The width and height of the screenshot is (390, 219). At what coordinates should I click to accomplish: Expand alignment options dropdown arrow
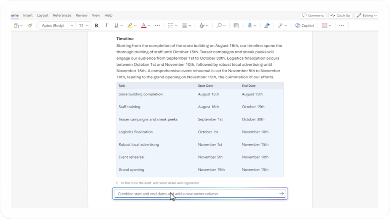pos(190,25)
